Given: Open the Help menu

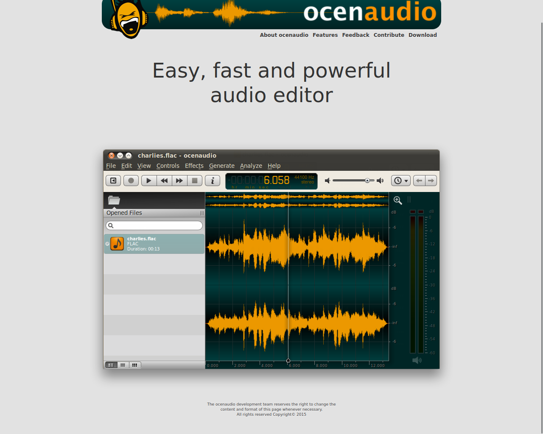Looking at the screenshot, I should (x=274, y=166).
